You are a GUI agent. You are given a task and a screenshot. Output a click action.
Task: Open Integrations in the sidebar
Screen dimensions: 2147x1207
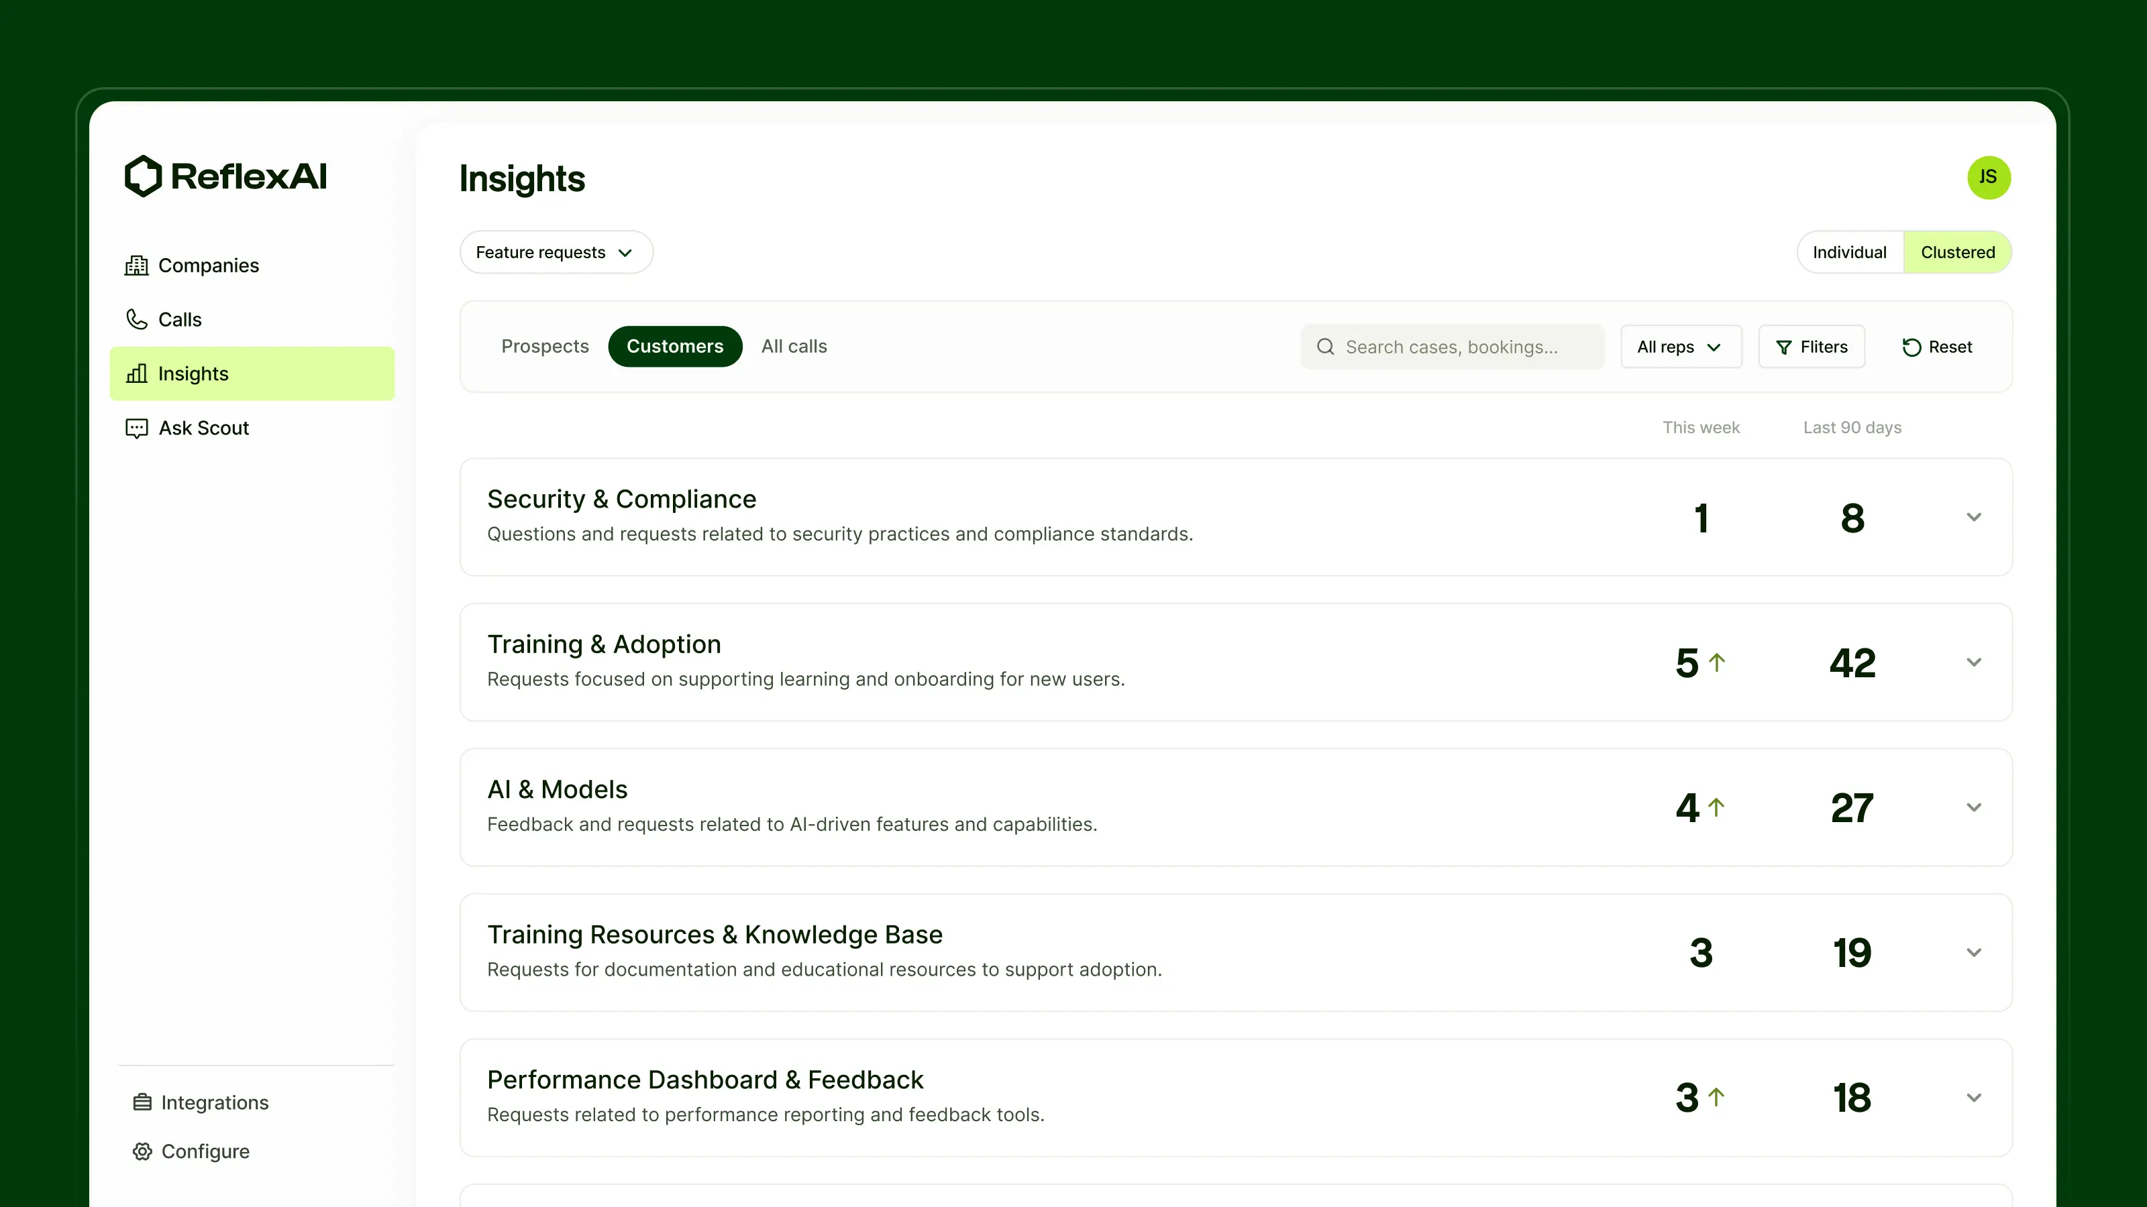(200, 1102)
